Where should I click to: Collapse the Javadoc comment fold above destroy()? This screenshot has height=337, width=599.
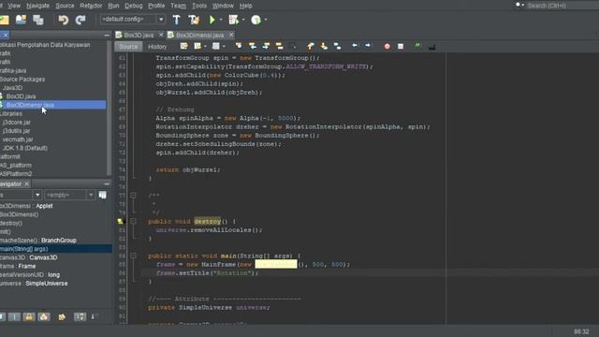point(133,196)
